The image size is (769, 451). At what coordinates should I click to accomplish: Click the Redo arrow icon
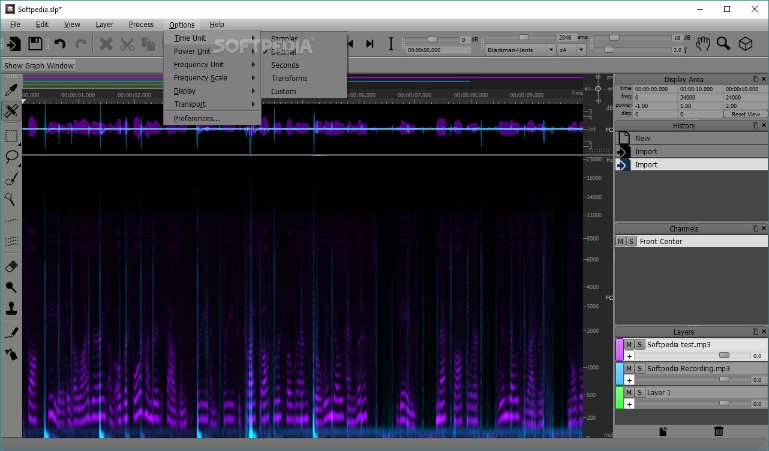click(x=80, y=44)
